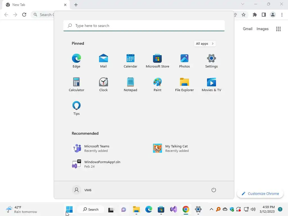Open Chrome Extensions puzzle icon
This screenshot has width=288, height=216.
255,15
